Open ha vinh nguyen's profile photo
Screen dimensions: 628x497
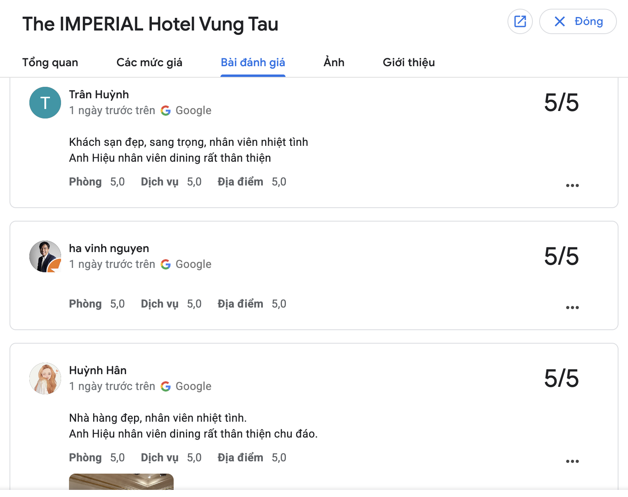pos(45,256)
